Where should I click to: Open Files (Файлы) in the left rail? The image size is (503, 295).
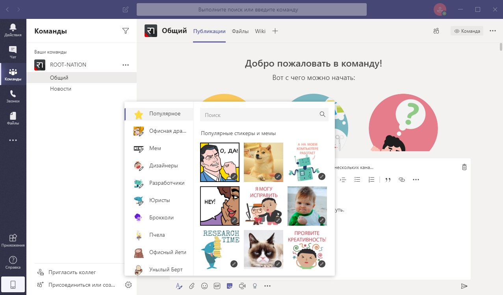pos(13,118)
